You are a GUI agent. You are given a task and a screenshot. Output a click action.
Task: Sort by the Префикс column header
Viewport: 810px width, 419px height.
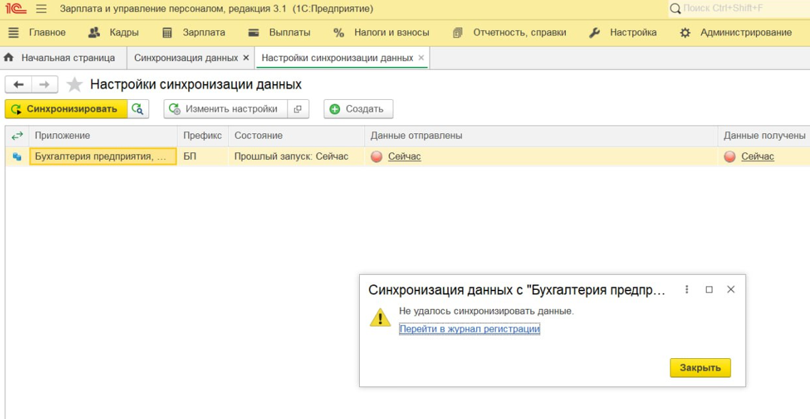coord(202,135)
